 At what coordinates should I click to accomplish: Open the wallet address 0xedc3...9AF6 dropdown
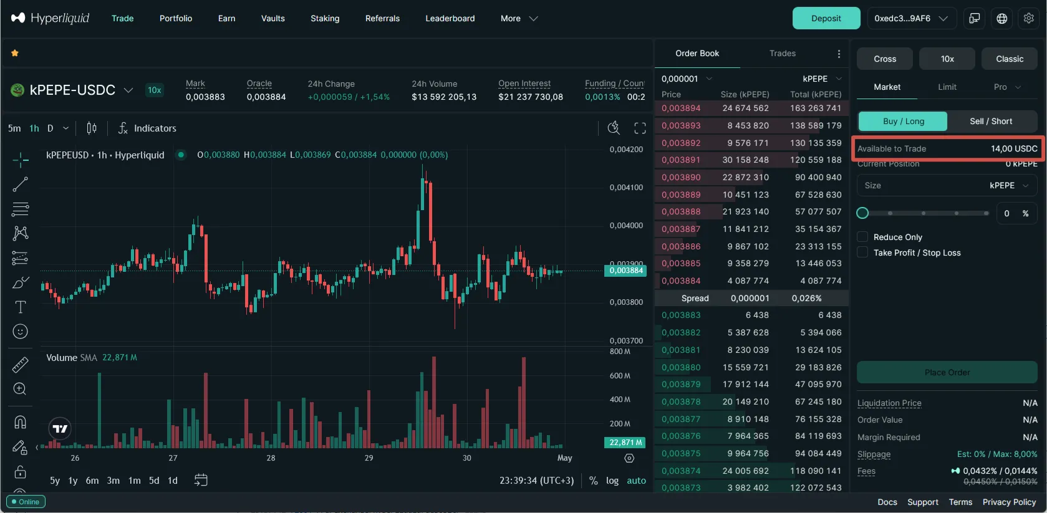pos(912,18)
